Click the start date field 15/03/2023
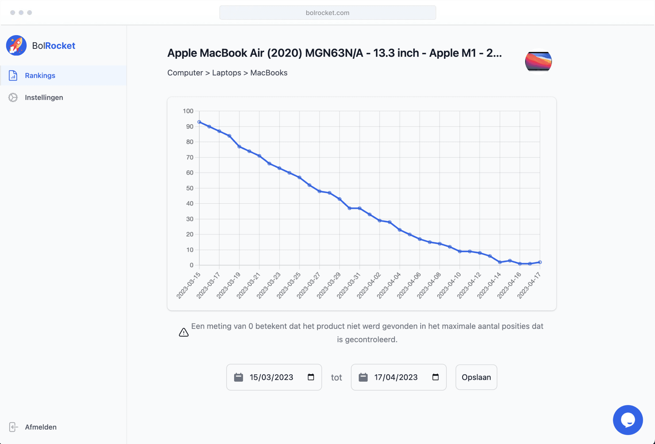Screen dimensions: 655x444 point(272,377)
